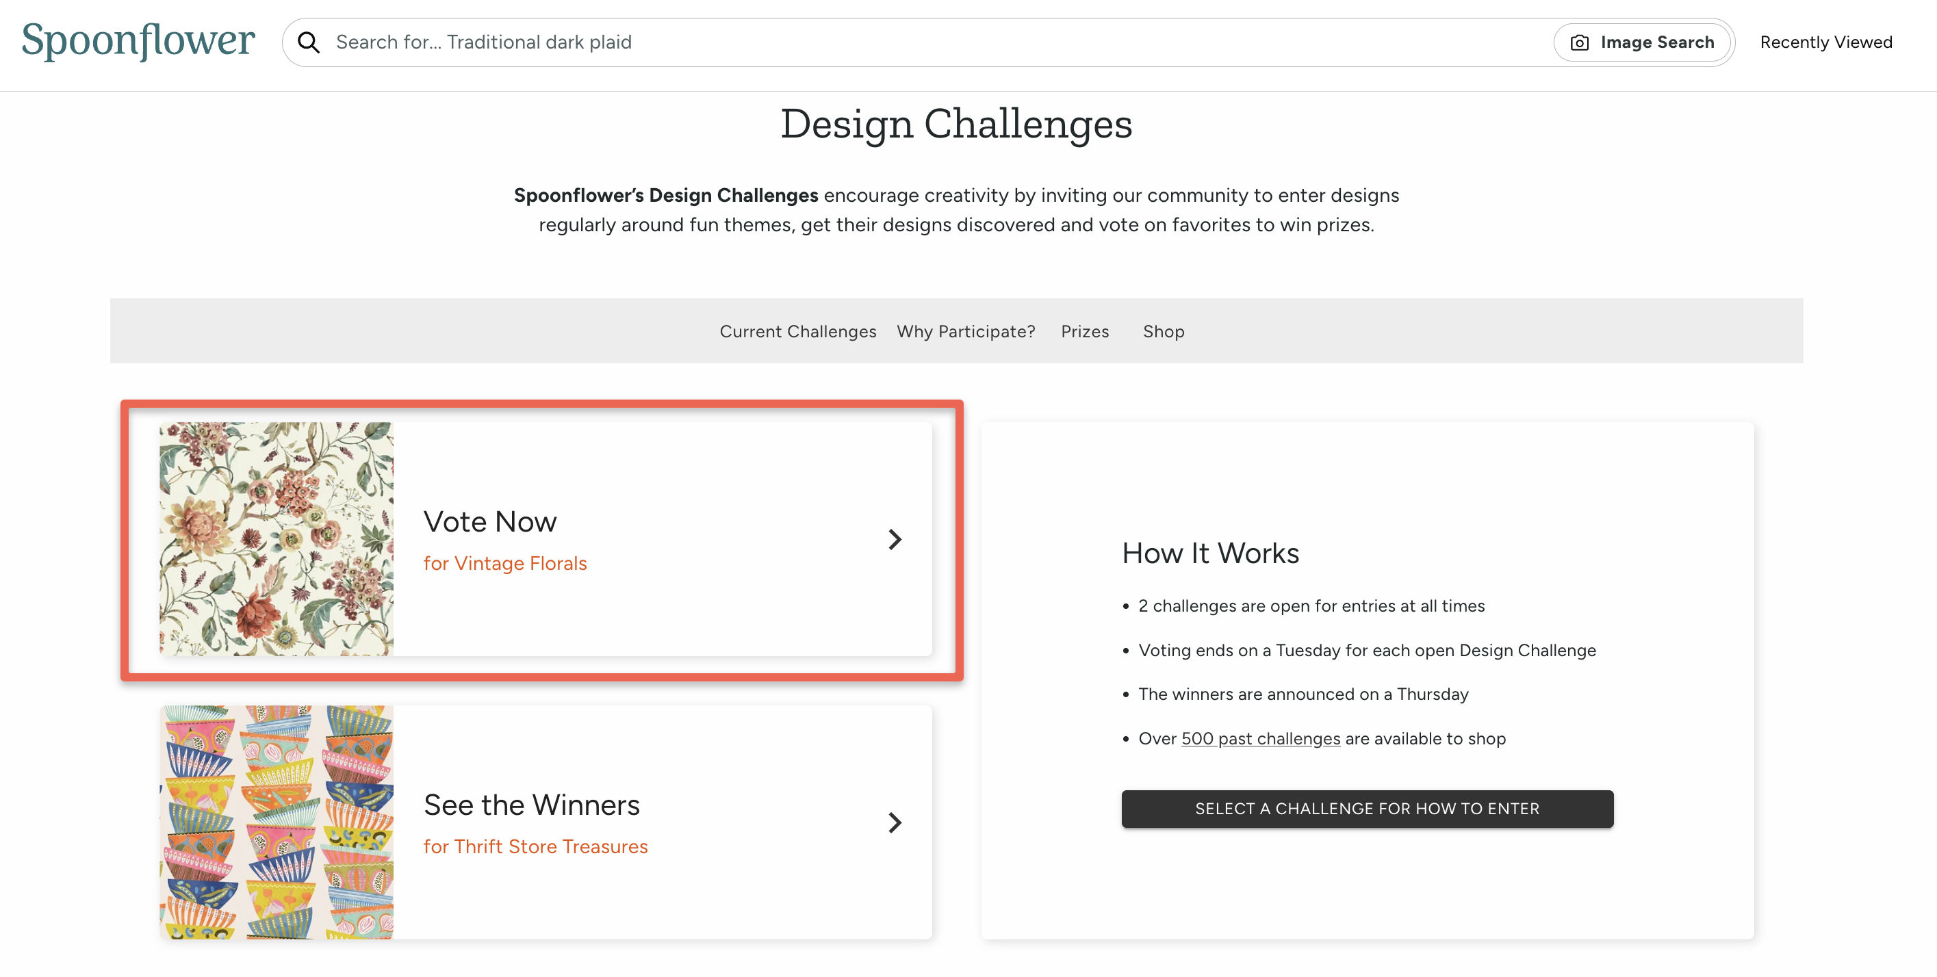Click the Spoonflower logo
1937x977 pixels.
(138, 41)
